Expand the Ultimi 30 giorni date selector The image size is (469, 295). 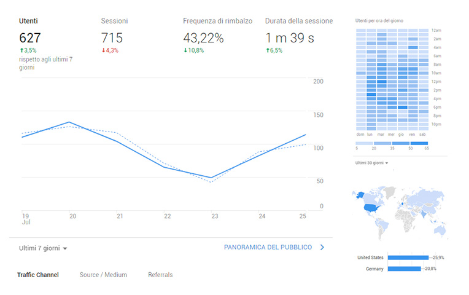[x=371, y=163]
